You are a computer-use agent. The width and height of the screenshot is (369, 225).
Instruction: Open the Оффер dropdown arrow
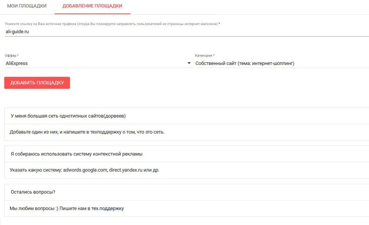click(189, 63)
